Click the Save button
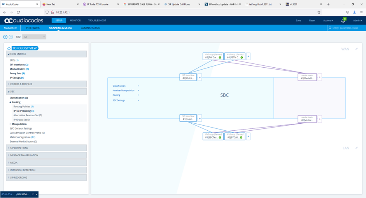 coord(299,21)
